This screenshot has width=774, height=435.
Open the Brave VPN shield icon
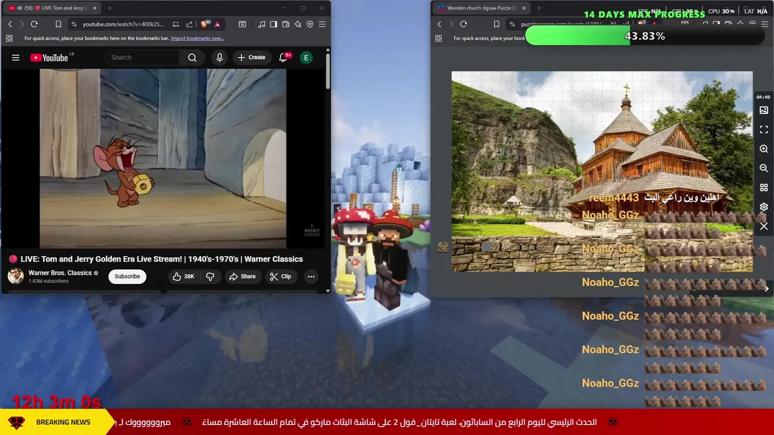pos(310,24)
